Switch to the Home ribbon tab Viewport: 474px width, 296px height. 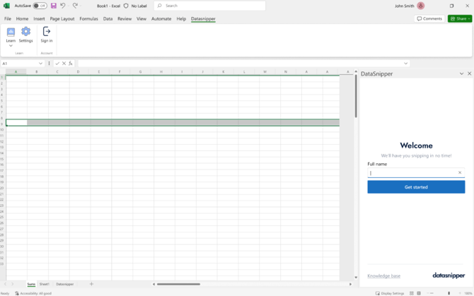22,18
